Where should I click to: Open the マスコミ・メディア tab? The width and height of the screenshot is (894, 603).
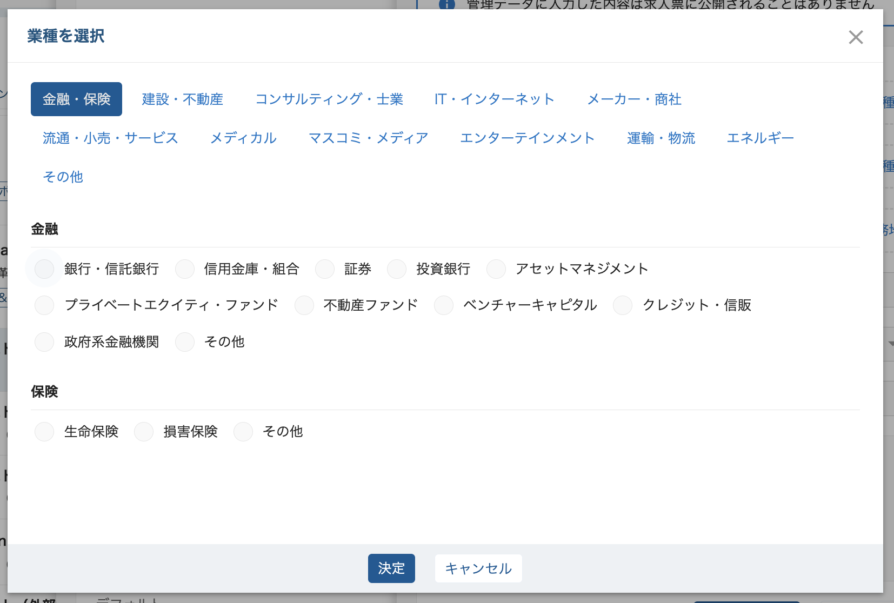[368, 138]
